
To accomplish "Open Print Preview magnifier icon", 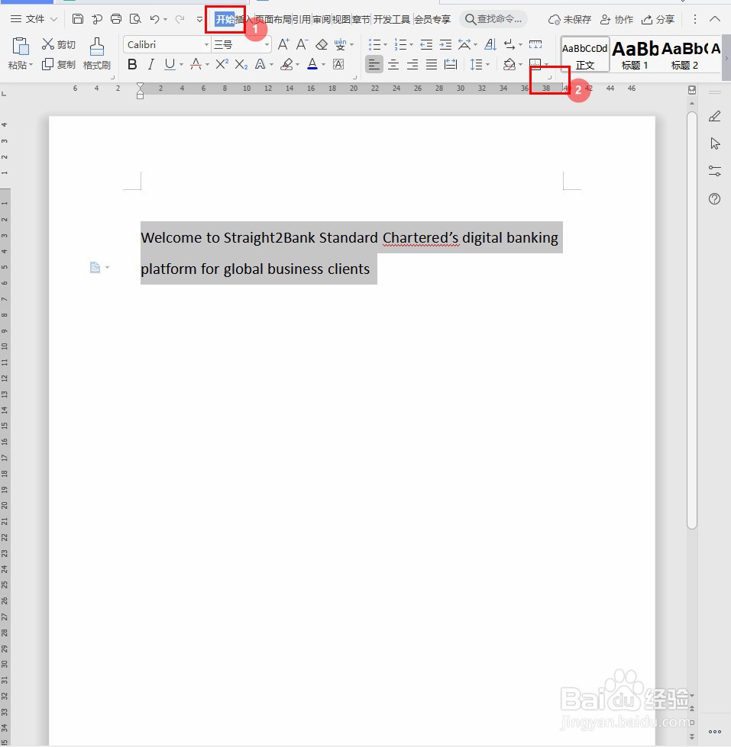I will (135, 19).
